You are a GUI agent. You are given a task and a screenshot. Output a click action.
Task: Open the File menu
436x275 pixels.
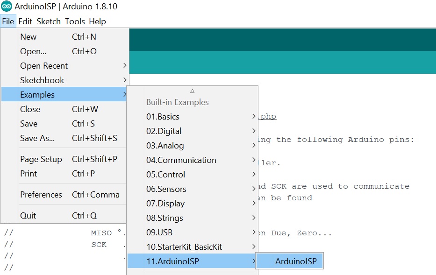(8, 21)
